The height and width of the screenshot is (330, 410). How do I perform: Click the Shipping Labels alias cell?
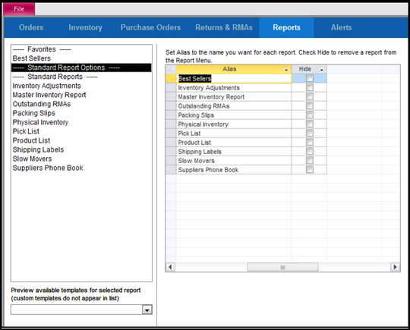[234, 152]
